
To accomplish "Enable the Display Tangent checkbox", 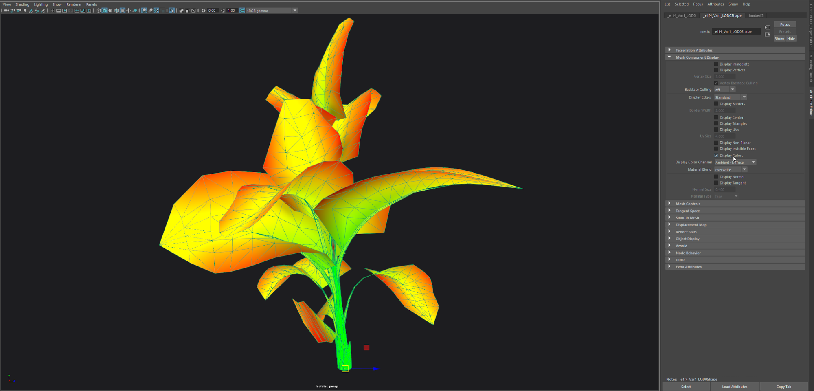I will tap(716, 183).
